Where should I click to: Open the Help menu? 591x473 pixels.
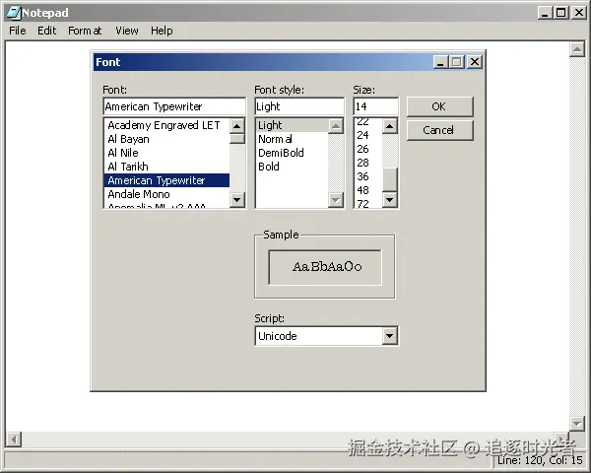click(x=162, y=31)
